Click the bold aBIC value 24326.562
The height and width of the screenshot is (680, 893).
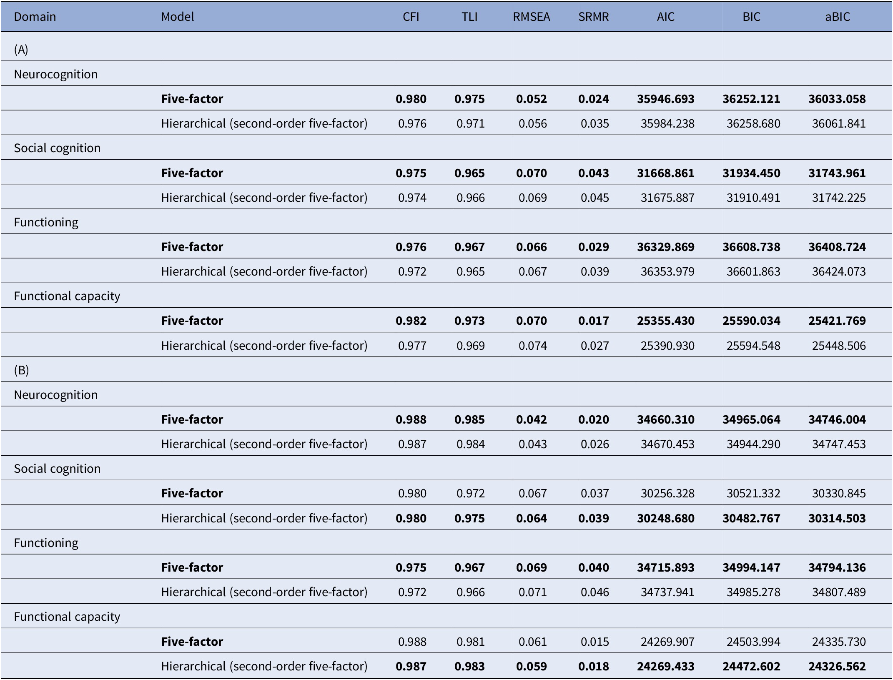click(837, 666)
